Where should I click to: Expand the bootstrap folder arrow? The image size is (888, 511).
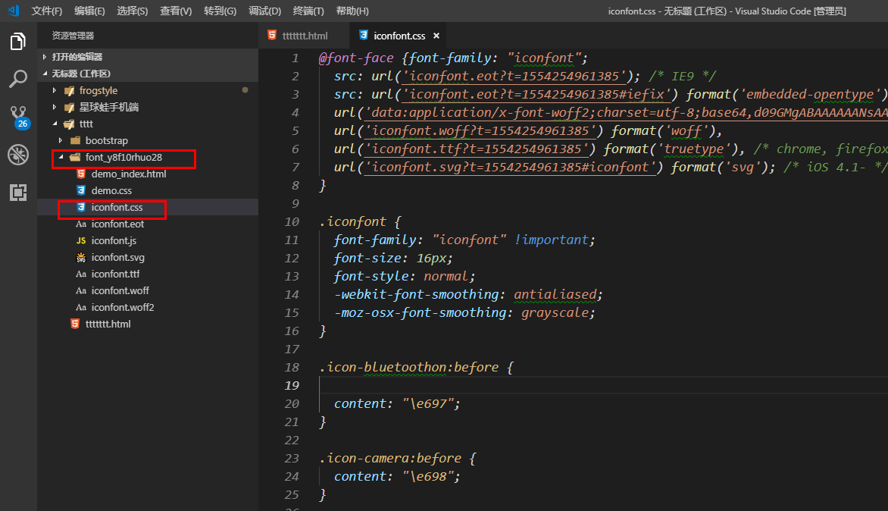coord(61,140)
